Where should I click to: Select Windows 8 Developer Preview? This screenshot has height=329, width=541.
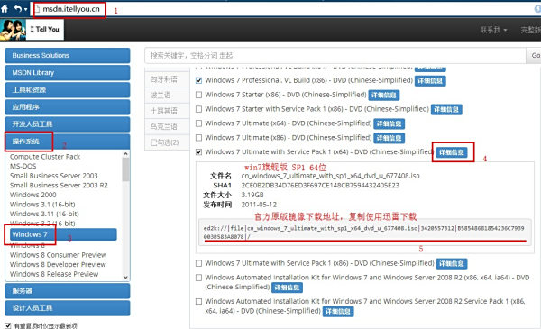58,264
